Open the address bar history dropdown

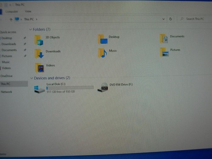click(164, 19)
